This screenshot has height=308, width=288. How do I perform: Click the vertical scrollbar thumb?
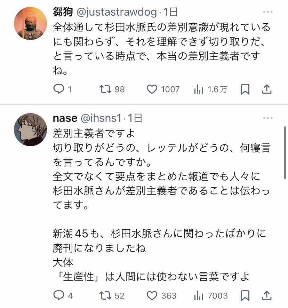click(x=285, y=153)
